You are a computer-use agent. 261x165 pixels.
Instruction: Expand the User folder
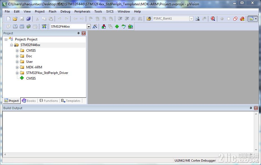click(x=17, y=62)
